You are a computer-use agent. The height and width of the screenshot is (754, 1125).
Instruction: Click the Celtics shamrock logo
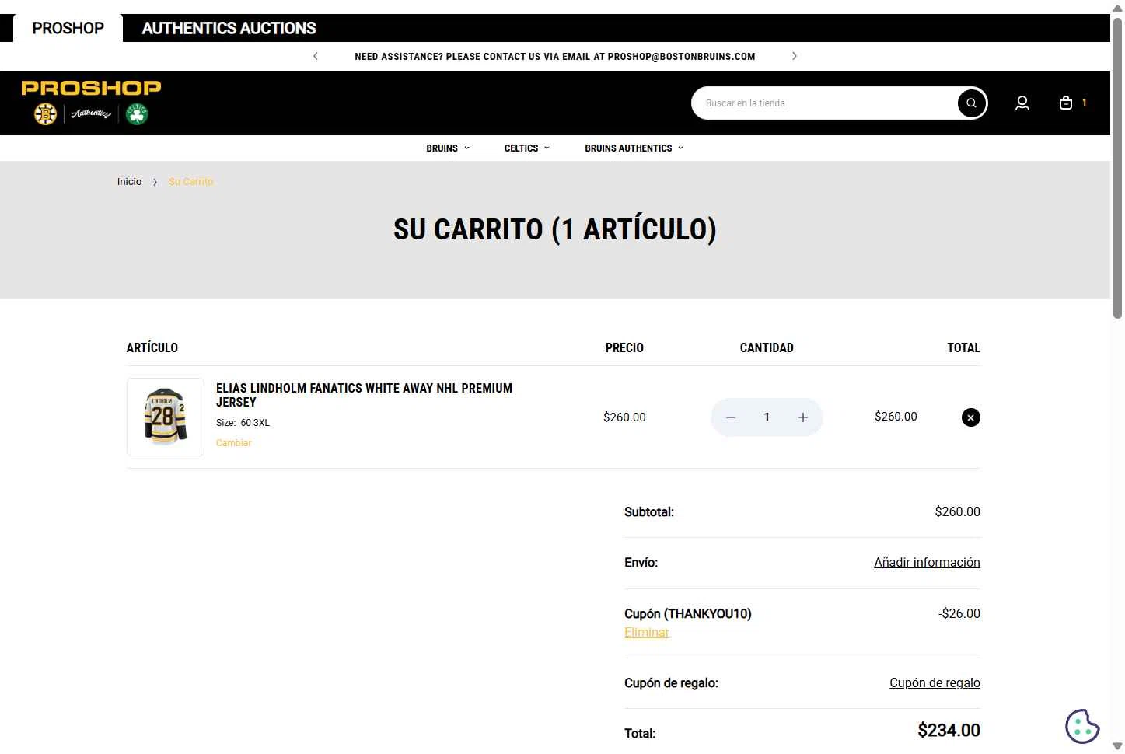(x=137, y=114)
